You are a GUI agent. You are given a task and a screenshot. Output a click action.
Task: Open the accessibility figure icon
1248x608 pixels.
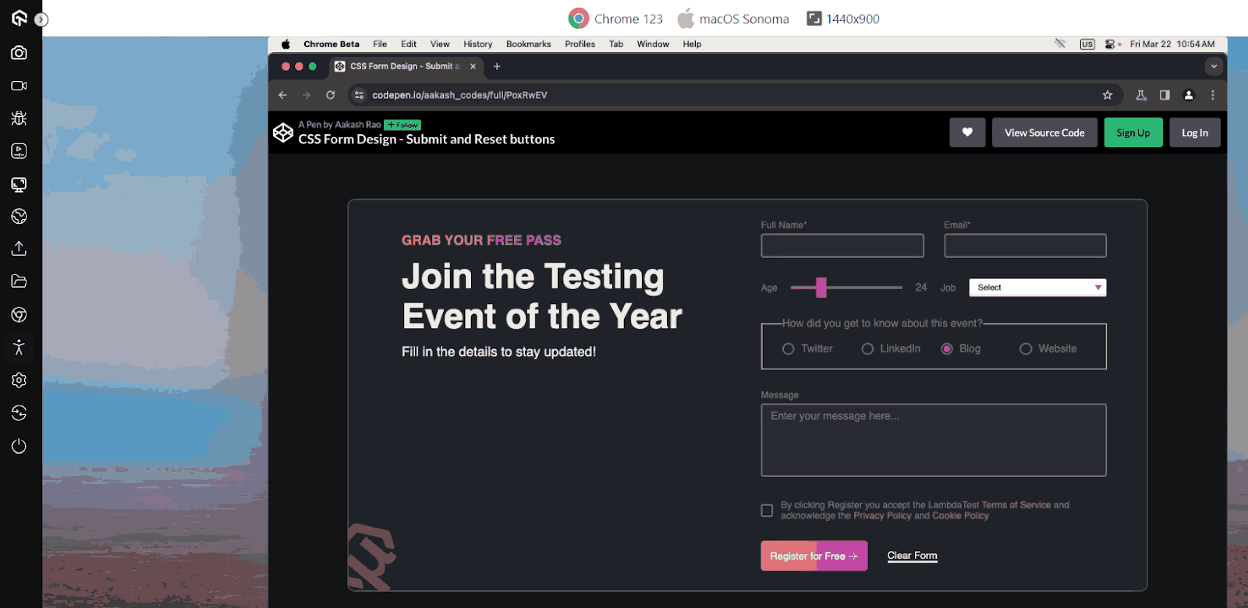coord(19,347)
